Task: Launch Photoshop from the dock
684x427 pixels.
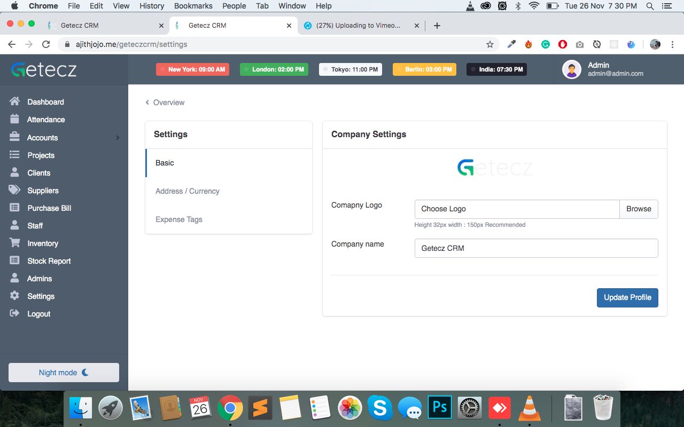Action: click(x=439, y=408)
